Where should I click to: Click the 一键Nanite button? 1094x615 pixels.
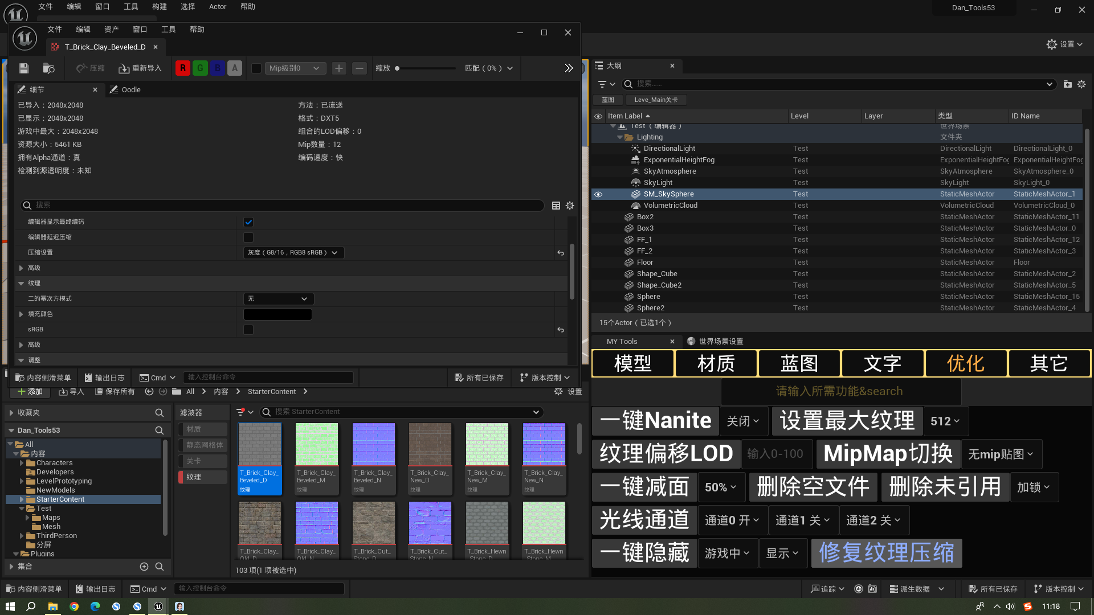(x=655, y=421)
